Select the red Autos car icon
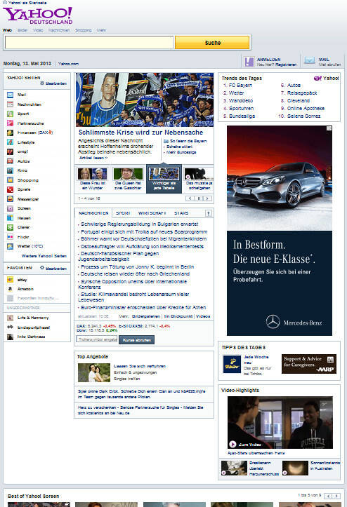The height and width of the screenshot is (507, 347). pyautogui.click(x=10, y=161)
